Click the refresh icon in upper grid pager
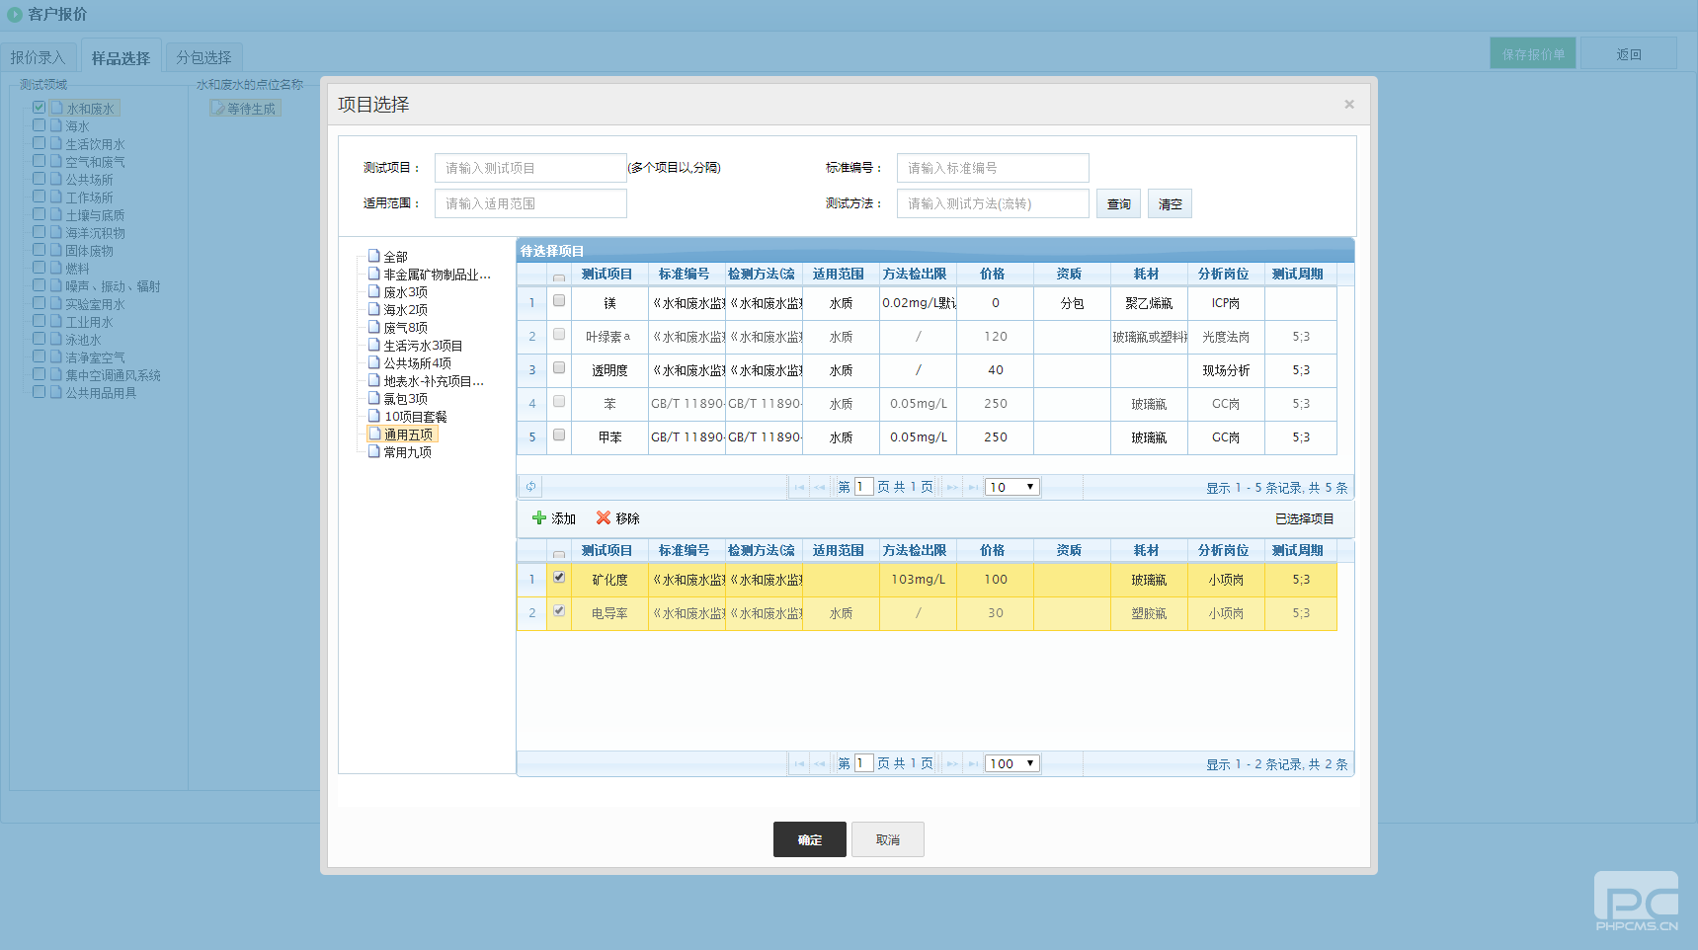 530,487
